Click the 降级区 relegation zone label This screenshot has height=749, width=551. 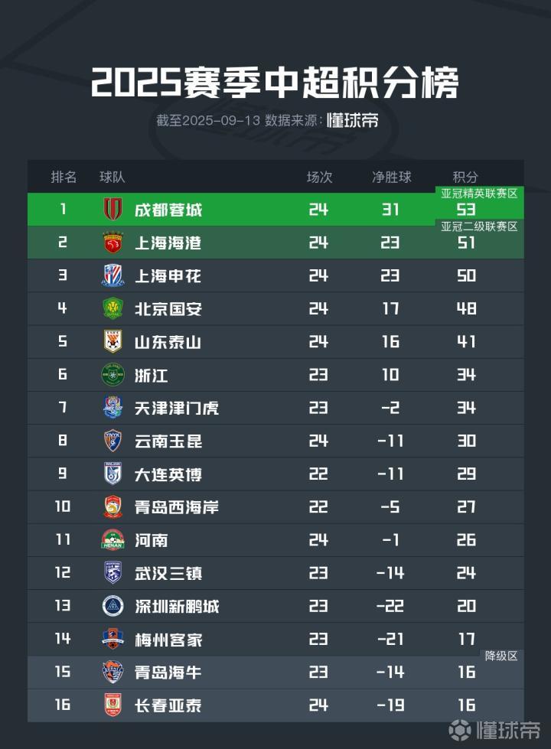[x=501, y=656]
